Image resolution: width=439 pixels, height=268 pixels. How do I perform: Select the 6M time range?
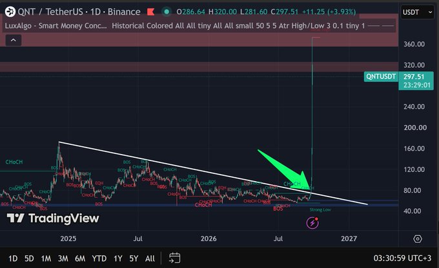tap(80, 258)
